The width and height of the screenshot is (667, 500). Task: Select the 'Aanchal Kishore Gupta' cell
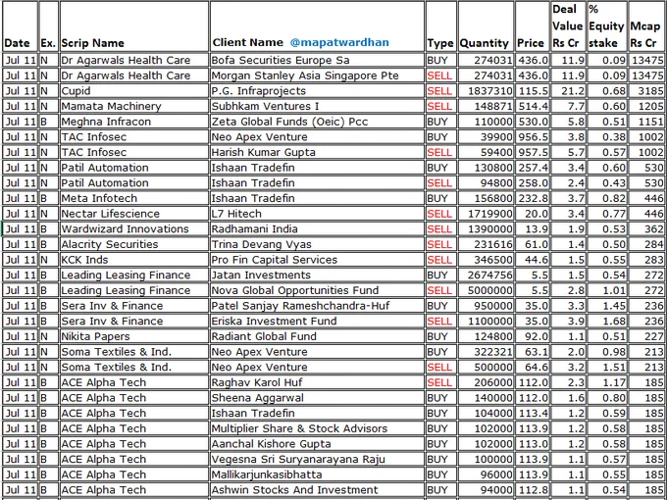point(317,443)
